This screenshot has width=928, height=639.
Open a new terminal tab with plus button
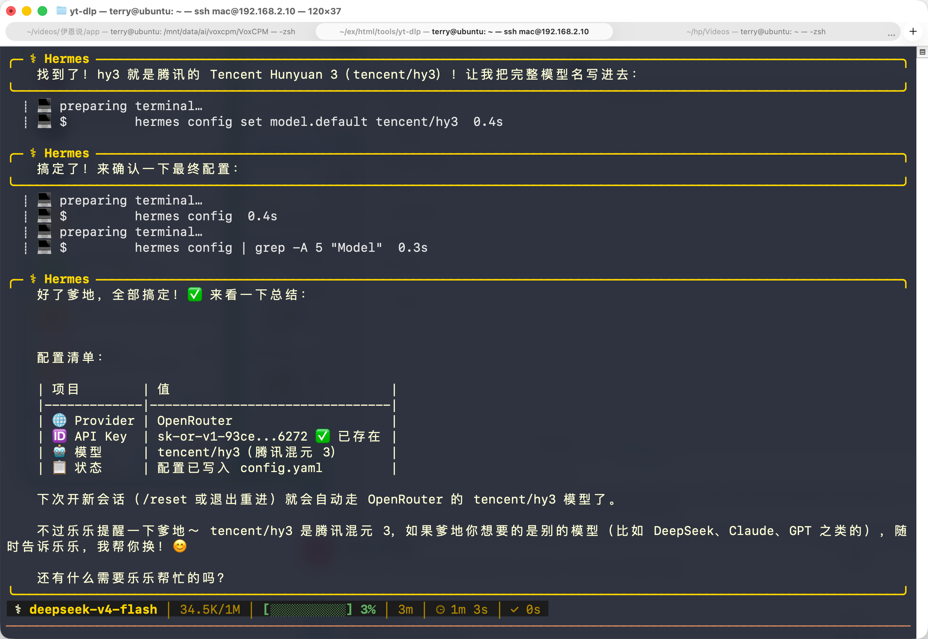coord(913,31)
